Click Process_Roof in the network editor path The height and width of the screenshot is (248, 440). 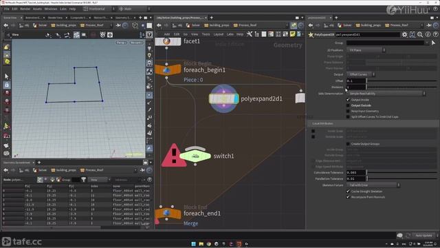[x=247, y=25]
